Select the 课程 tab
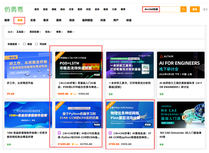This screenshot has height=153, width=209. [20, 20]
